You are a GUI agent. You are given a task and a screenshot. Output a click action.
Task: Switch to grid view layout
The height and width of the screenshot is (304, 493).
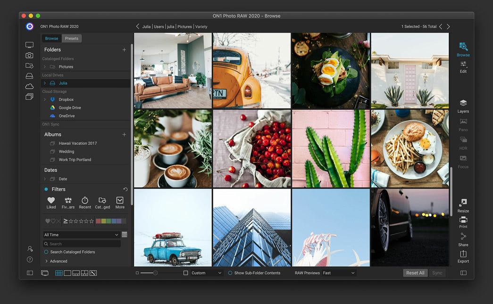tap(59, 273)
